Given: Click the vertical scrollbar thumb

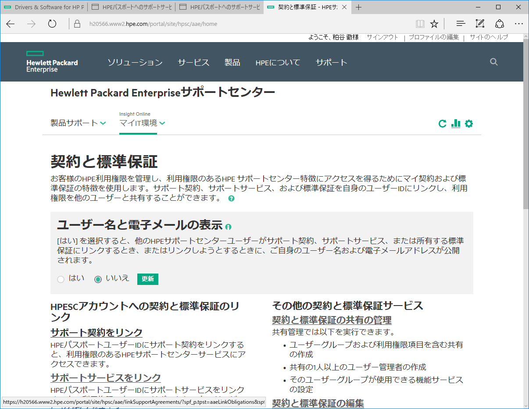Looking at the screenshot, I should [526, 124].
